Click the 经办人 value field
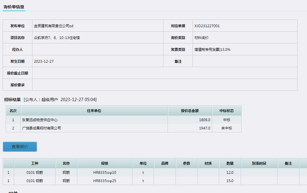307x193 pixels. click(97, 50)
